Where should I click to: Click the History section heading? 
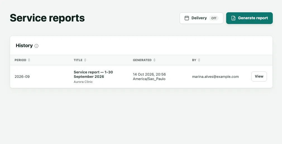(24, 45)
